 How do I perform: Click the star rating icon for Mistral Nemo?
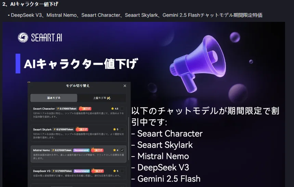pos(114,150)
